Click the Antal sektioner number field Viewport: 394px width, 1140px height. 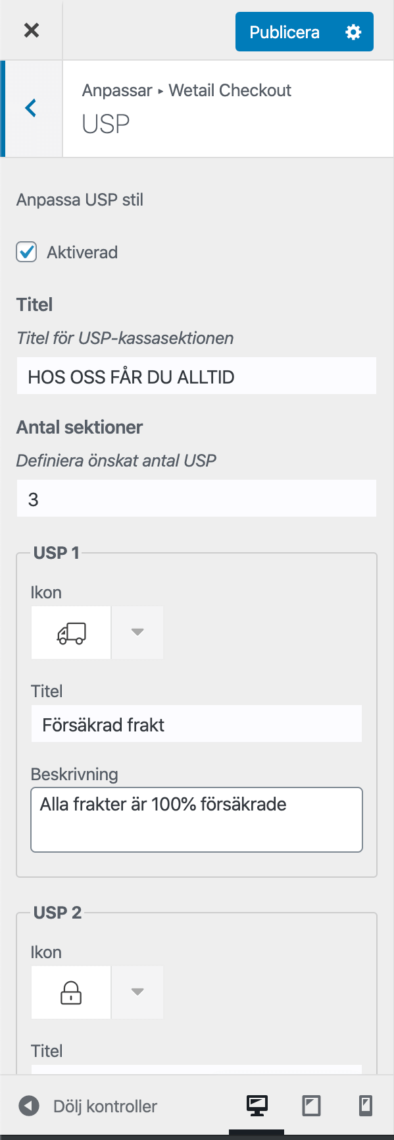point(197,499)
